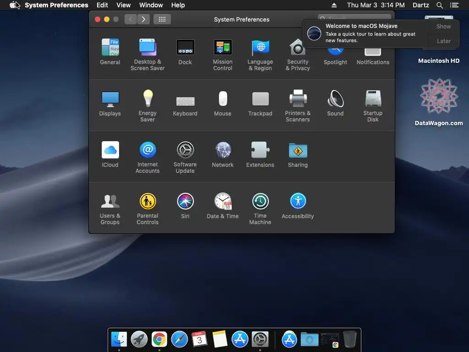Open Time Machine preferences

260,209
